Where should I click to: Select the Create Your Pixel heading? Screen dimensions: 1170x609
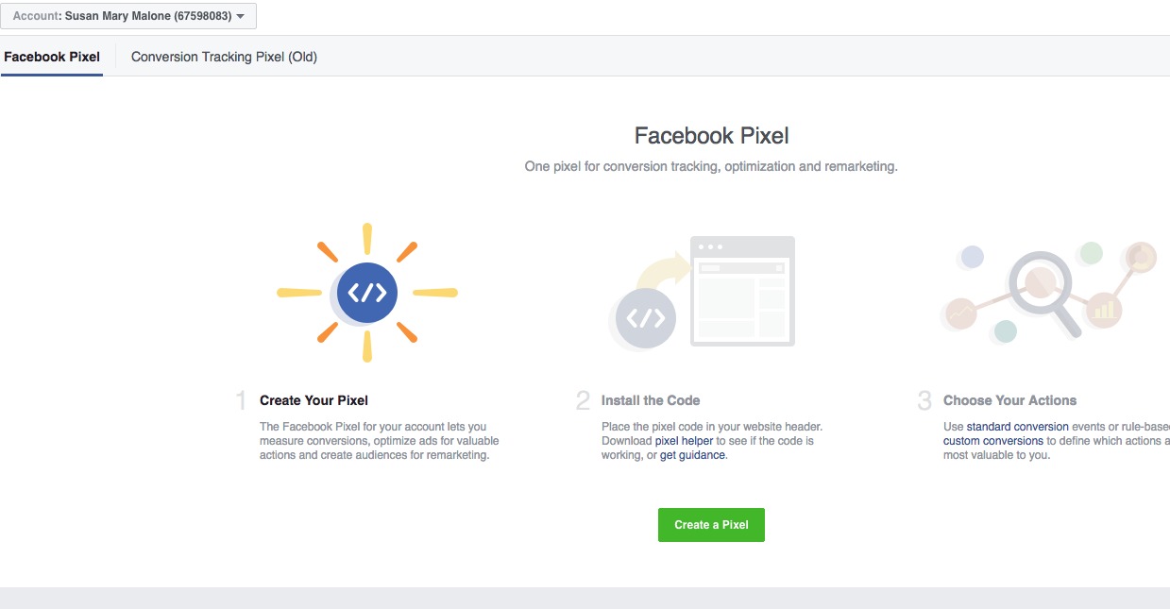tap(314, 400)
